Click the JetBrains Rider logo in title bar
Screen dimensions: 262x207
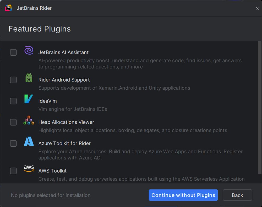(9, 8)
